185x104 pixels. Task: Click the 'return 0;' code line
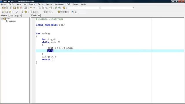click(x=48, y=60)
